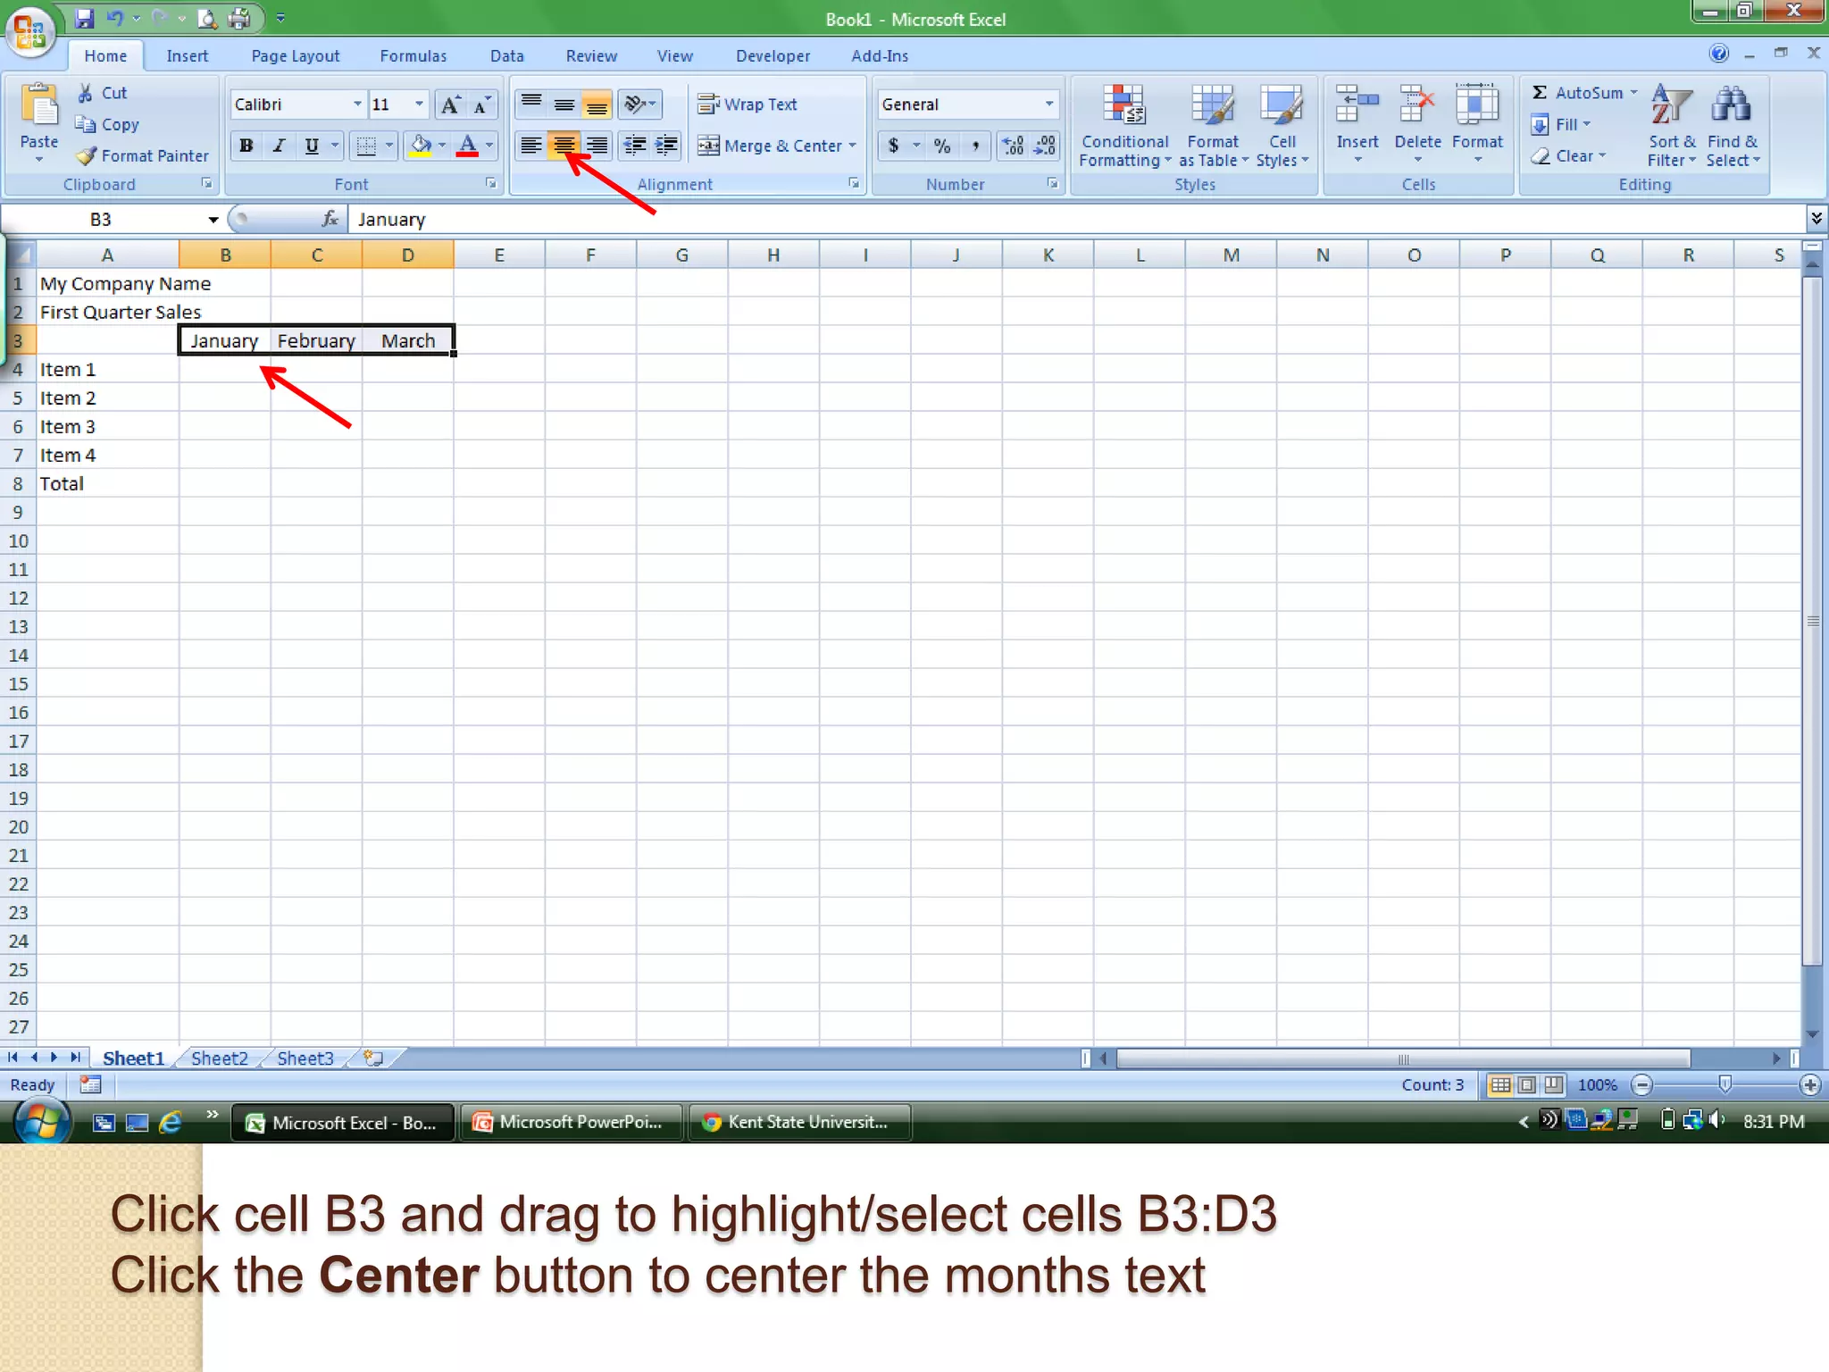Screen dimensions: 1829x1372
Task: Toggle the highlighted Center alignment button
Action: pos(564,146)
